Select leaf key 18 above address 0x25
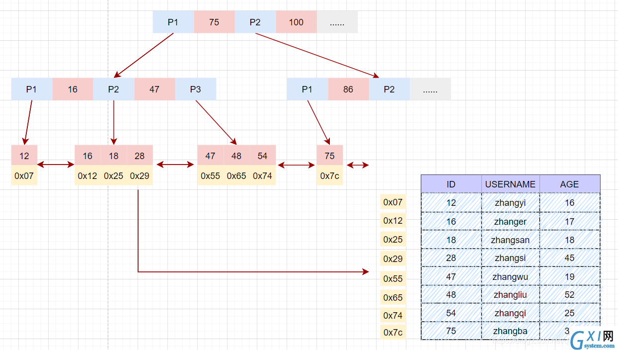Viewport: 618px width, 350px height. 114,155
